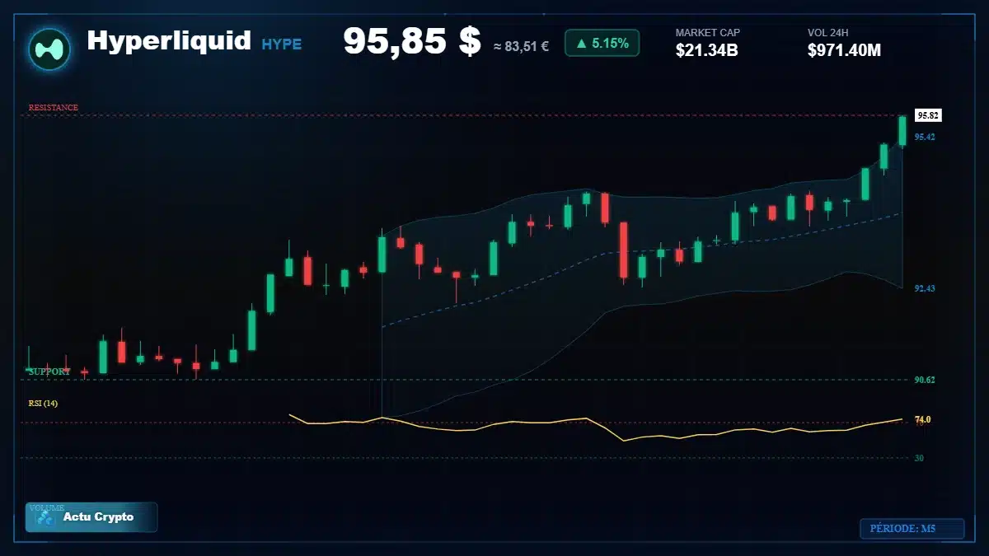Click the 30 RSI level label
989x556 pixels.
click(x=919, y=458)
